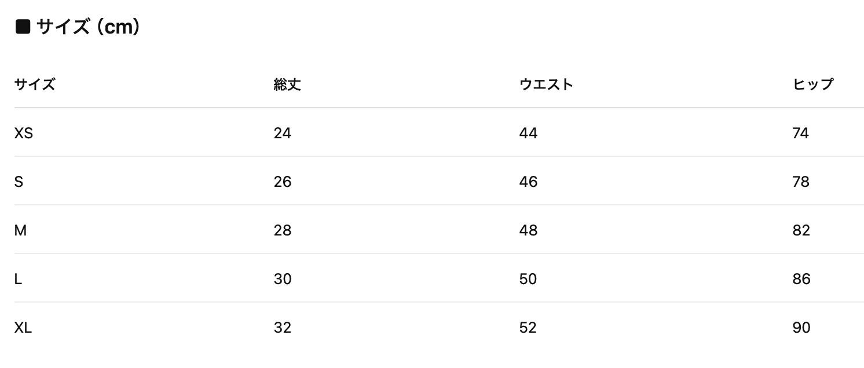Click the hip value 82
This screenshot has height=368, width=864.
coord(801,231)
